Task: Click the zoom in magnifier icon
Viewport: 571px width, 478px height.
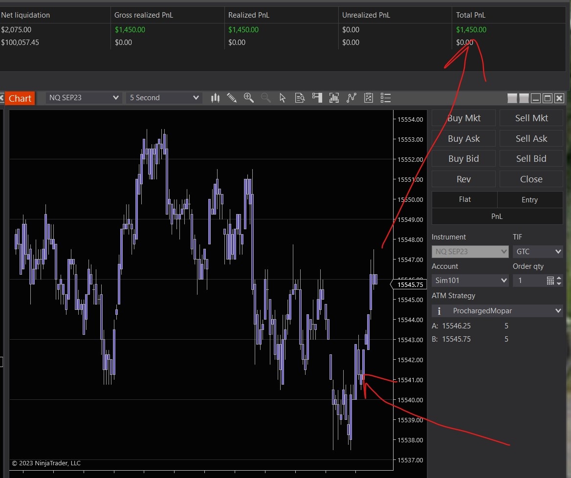Action: tap(249, 98)
